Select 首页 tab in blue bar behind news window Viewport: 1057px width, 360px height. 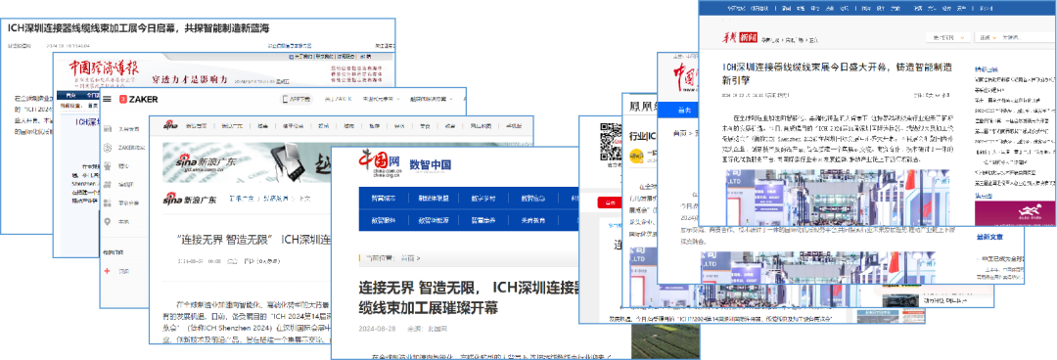click(684, 110)
